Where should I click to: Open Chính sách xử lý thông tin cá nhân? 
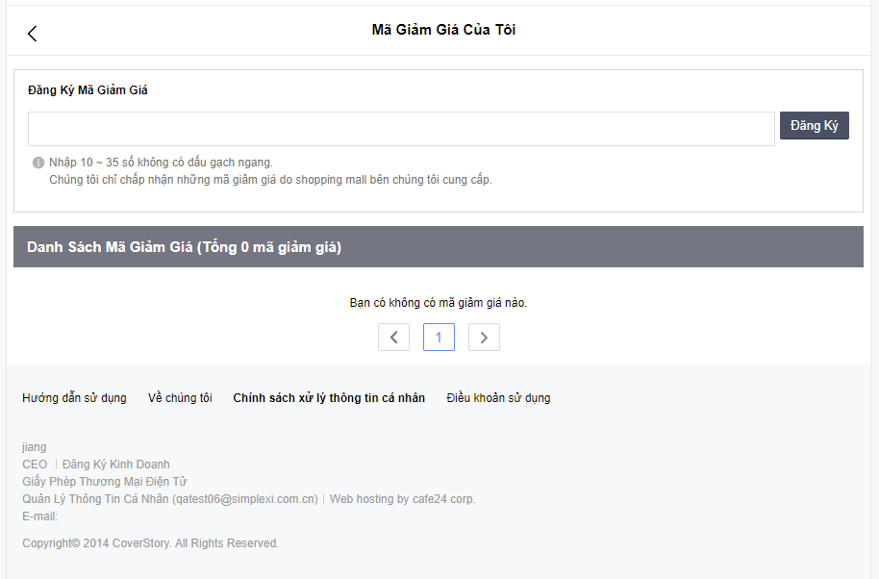coord(329,398)
